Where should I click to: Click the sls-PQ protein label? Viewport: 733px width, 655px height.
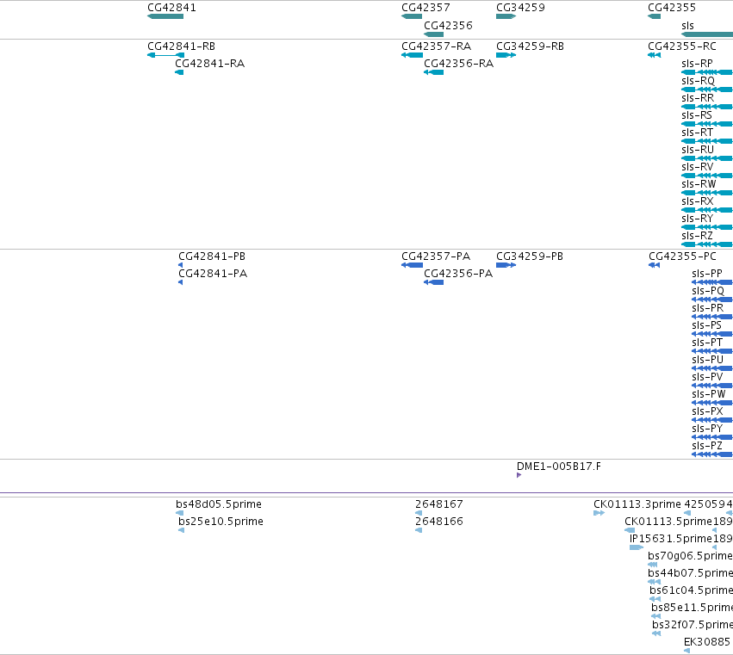(x=708, y=291)
